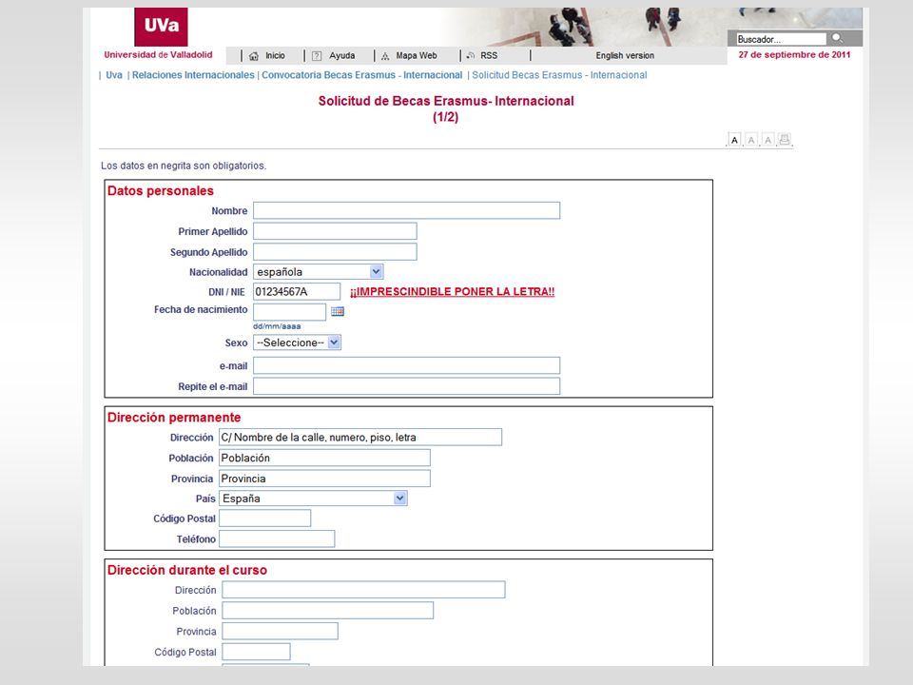This screenshot has height=685, width=913.
Task: Click course address Código Postal field
Action: tap(256, 652)
